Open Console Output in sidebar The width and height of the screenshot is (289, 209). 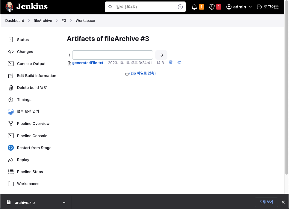pos(31,63)
